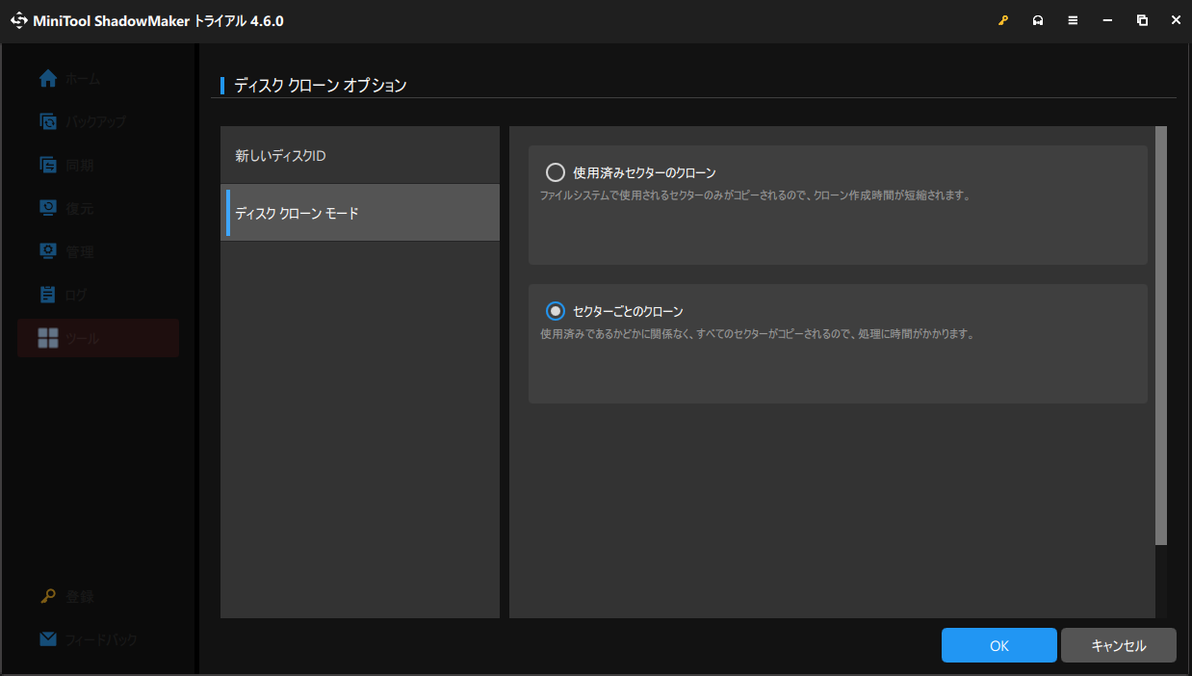Click 管理 label in sidebar
This screenshot has height=676, width=1192.
pos(80,251)
